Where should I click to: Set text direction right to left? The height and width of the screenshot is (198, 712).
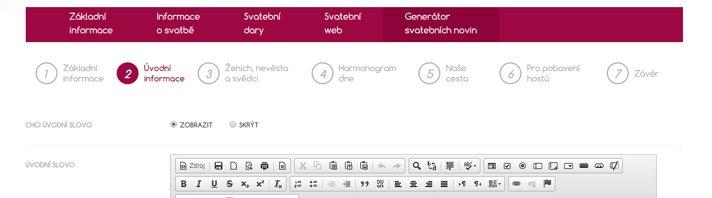pyautogui.click(x=478, y=184)
